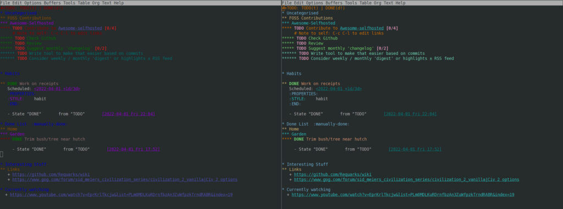Open the Options menu in the left window

[x=33, y=3]
